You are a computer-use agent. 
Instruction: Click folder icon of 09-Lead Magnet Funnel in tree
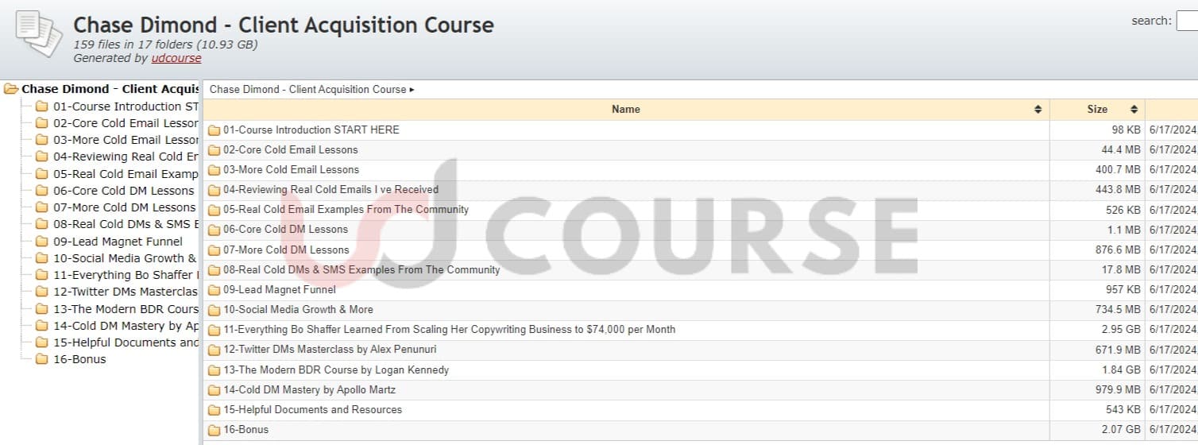tap(42, 242)
